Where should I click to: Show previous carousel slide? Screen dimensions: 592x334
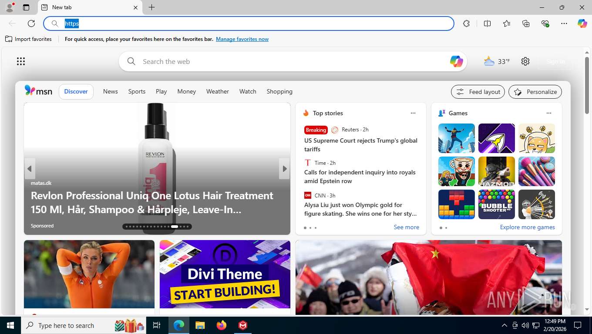[30, 169]
